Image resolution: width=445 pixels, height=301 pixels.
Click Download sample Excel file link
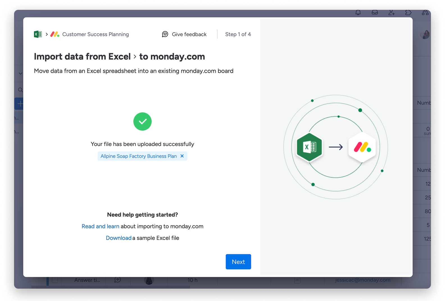[x=119, y=238]
